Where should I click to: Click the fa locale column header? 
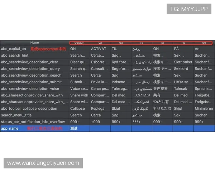pyautogui.click(x=141, y=43)
